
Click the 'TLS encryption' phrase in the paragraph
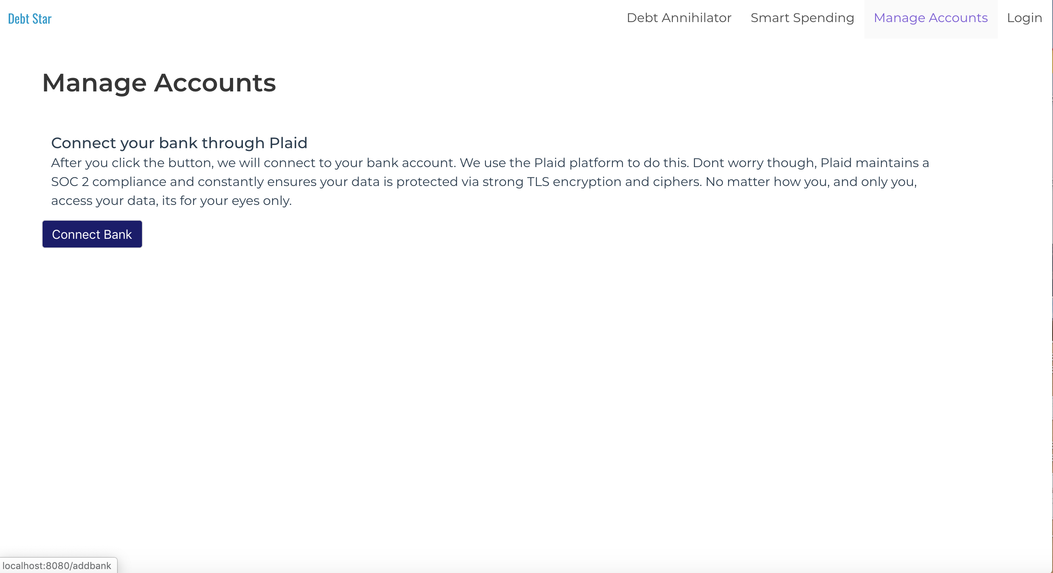click(573, 182)
